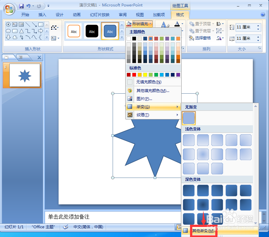This screenshot has width=269, height=237.
Task: Pick the black theme color swatch
Action: (134, 38)
